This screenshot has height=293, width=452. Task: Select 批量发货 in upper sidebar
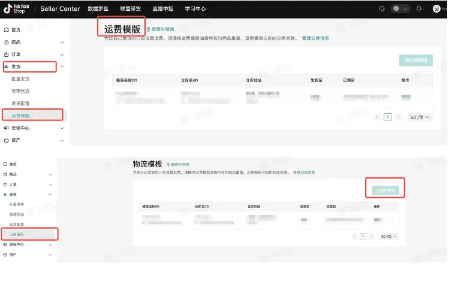pos(20,79)
